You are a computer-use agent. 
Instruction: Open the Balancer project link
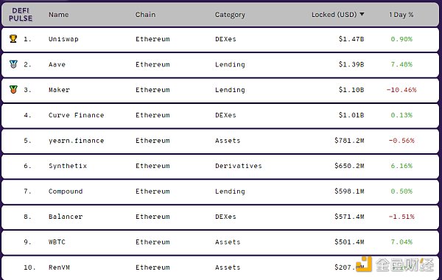point(66,217)
